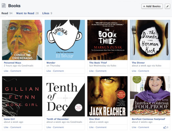Like the One Shot book
The height and width of the screenshot is (131, 172).
click(x=91, y=127)
